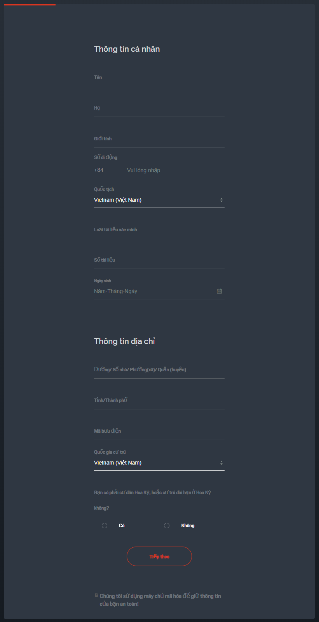
Task: Click the Tiếp theo button
Action: click(x=159, y=556)
